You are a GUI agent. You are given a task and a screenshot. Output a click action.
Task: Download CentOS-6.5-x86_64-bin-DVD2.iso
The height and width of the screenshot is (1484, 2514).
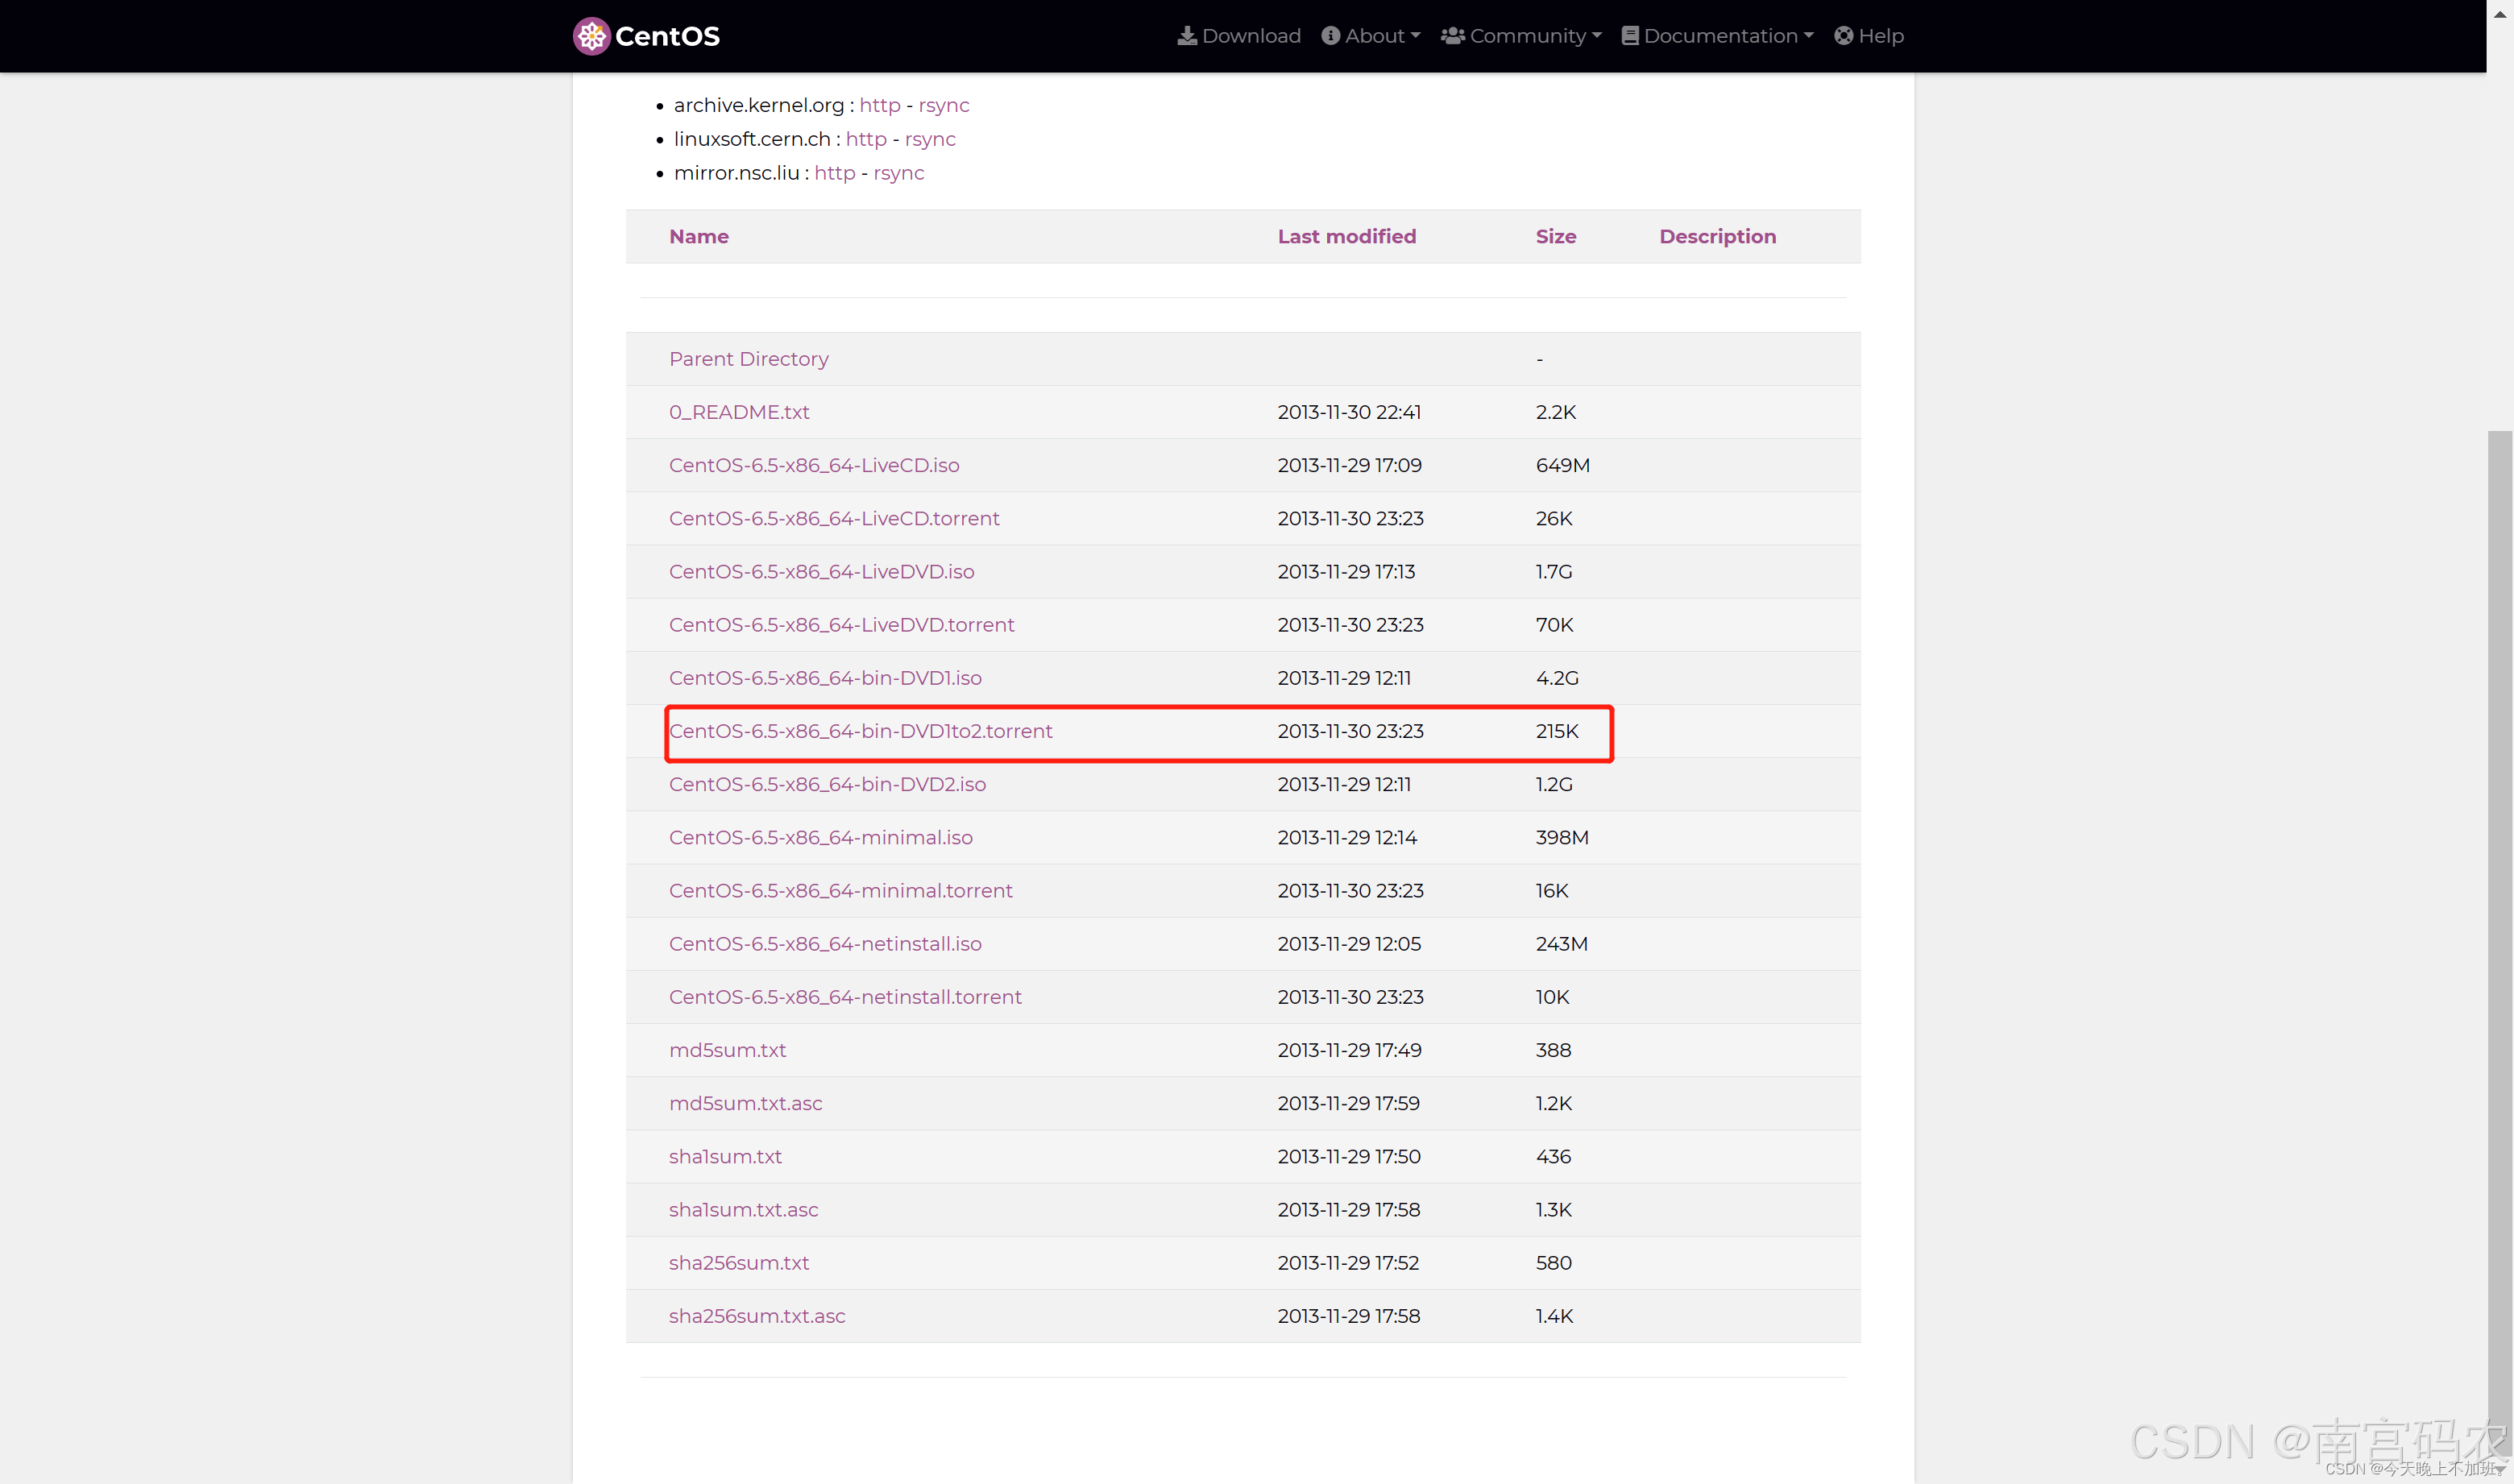pyautogui.click(x=827, y=784)
